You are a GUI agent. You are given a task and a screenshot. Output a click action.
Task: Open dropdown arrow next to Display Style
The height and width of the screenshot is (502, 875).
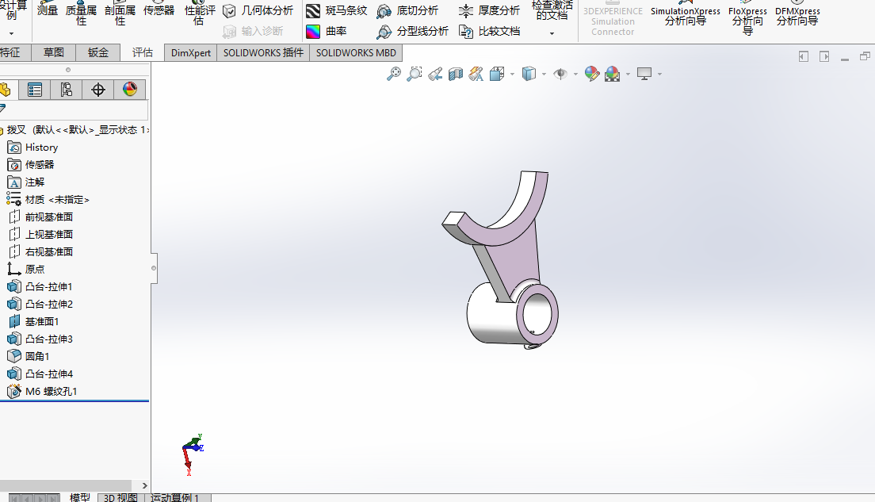544,74
